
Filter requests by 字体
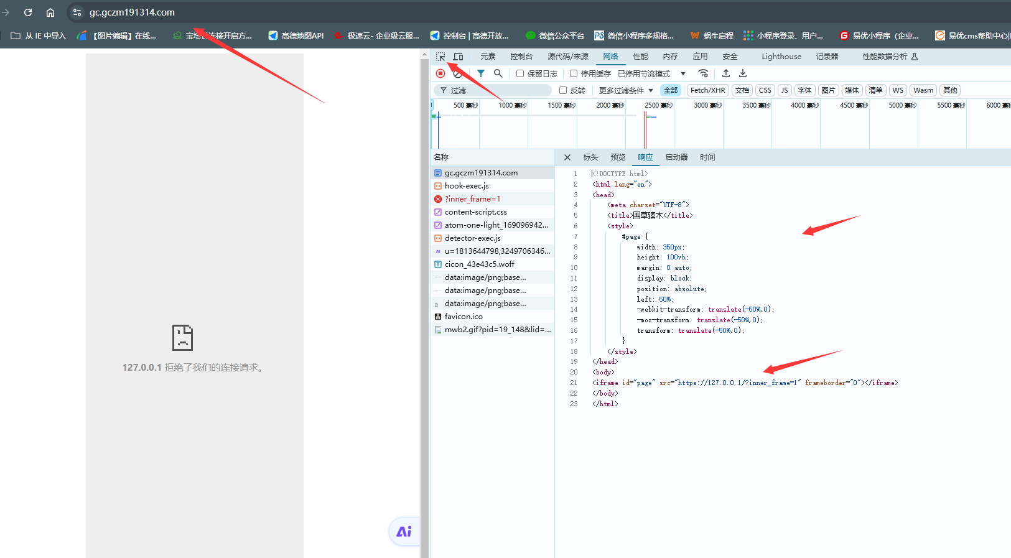tap(805, 90)
